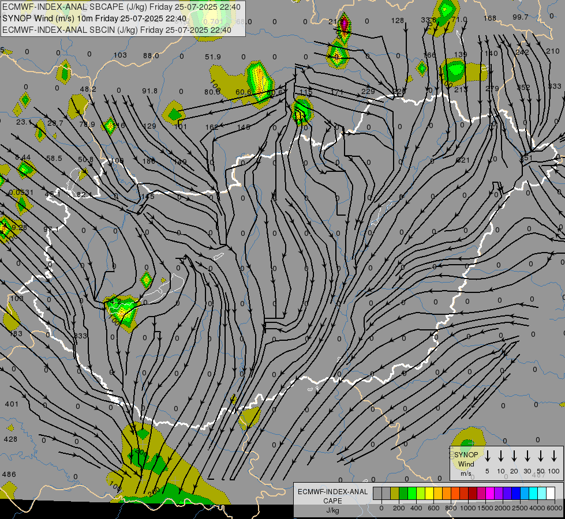Select the pure yellow CAPE legend swatch
Viewport: 565px width, 519px height.
coord(429,494)
